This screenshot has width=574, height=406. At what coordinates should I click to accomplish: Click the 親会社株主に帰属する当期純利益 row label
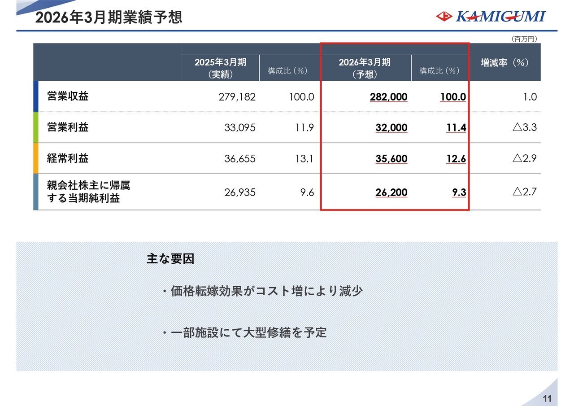click(x=88, y=192)
